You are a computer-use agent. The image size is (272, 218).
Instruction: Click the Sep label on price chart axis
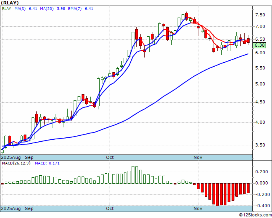29,157
